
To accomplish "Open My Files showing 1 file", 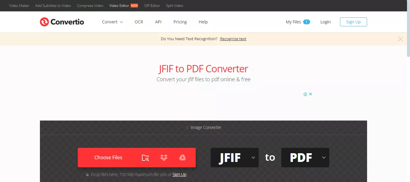I will (x=297, y=22).
